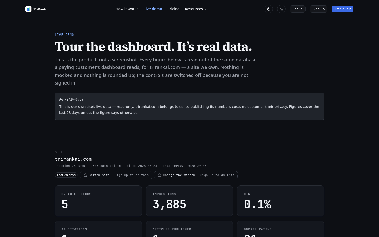Click the ARTICLES PUBLISHED card label
The height and width of the screenshot is (237, 379).
pos(172,229)
